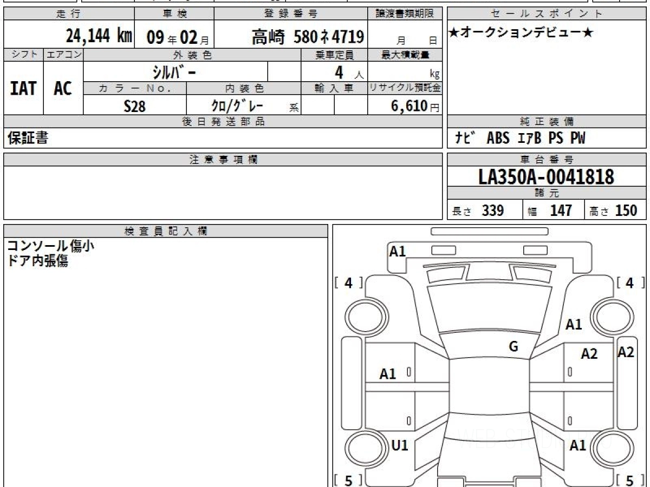Viewport: 650px width, 487px height.
Task: Click the IAT shift type cell
Action: (x=23, y=88)
